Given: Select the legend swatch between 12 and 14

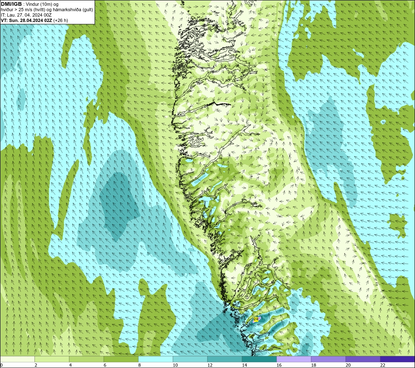Looking at the screenshot, I should tap(225, 359).
